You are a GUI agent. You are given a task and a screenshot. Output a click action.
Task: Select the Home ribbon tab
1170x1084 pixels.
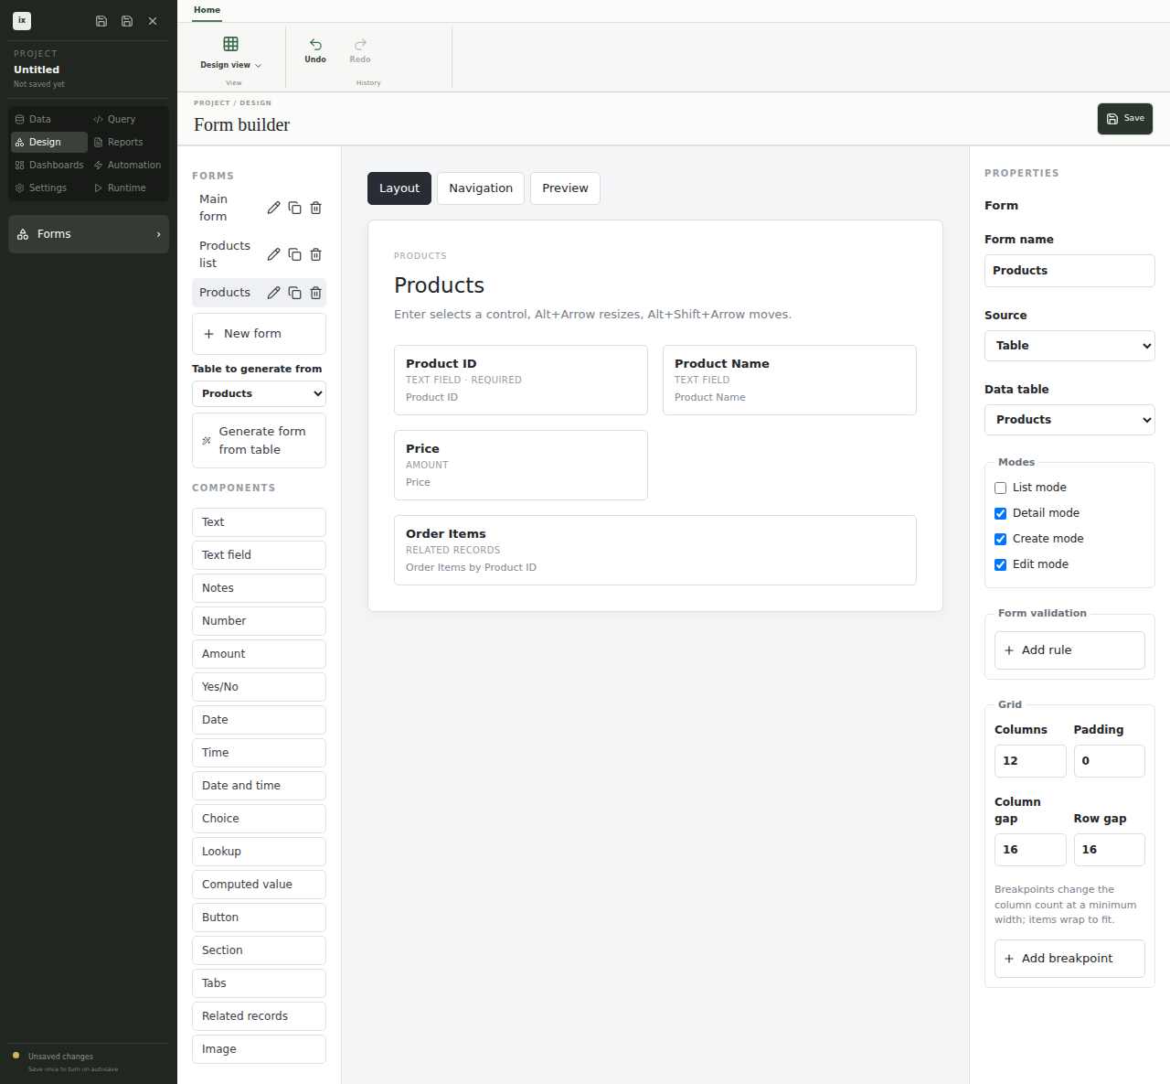[207, 10]
